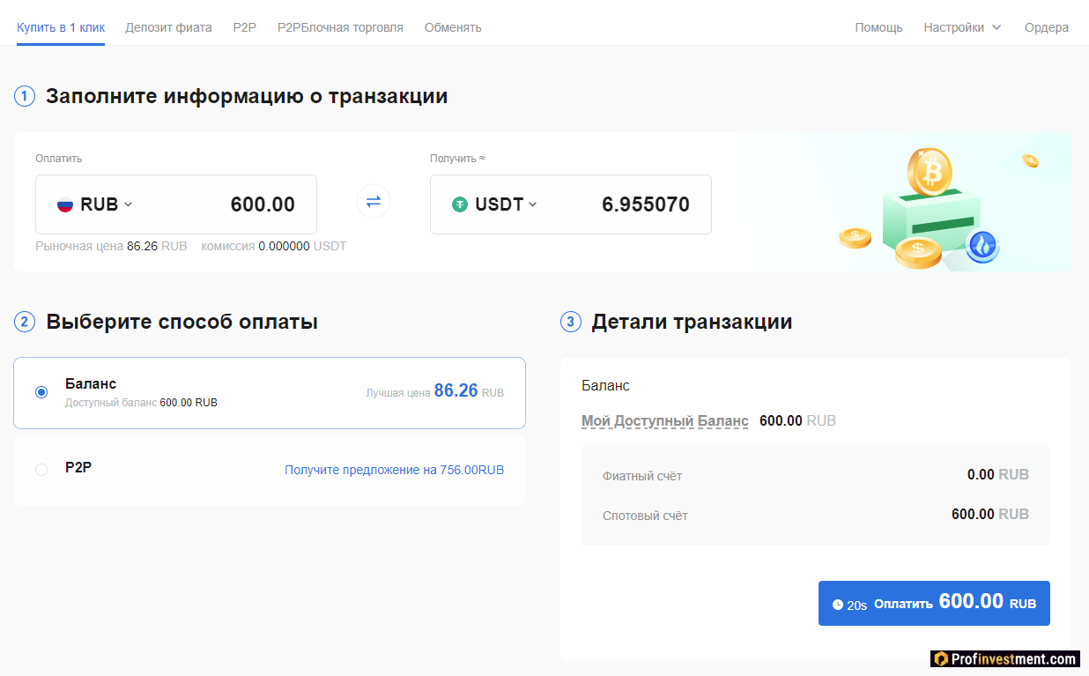This screenshot has width=1089, height=676.
Task: Click the Спотовый счёт row label
Action: 645,515
